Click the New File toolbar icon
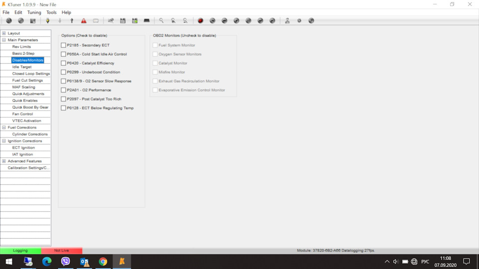 pyautogui.click(x=9, y=21)
